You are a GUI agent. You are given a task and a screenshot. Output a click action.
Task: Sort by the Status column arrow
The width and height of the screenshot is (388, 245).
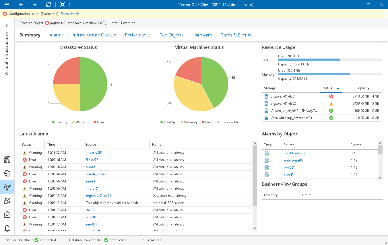click(x=338, y=88)
